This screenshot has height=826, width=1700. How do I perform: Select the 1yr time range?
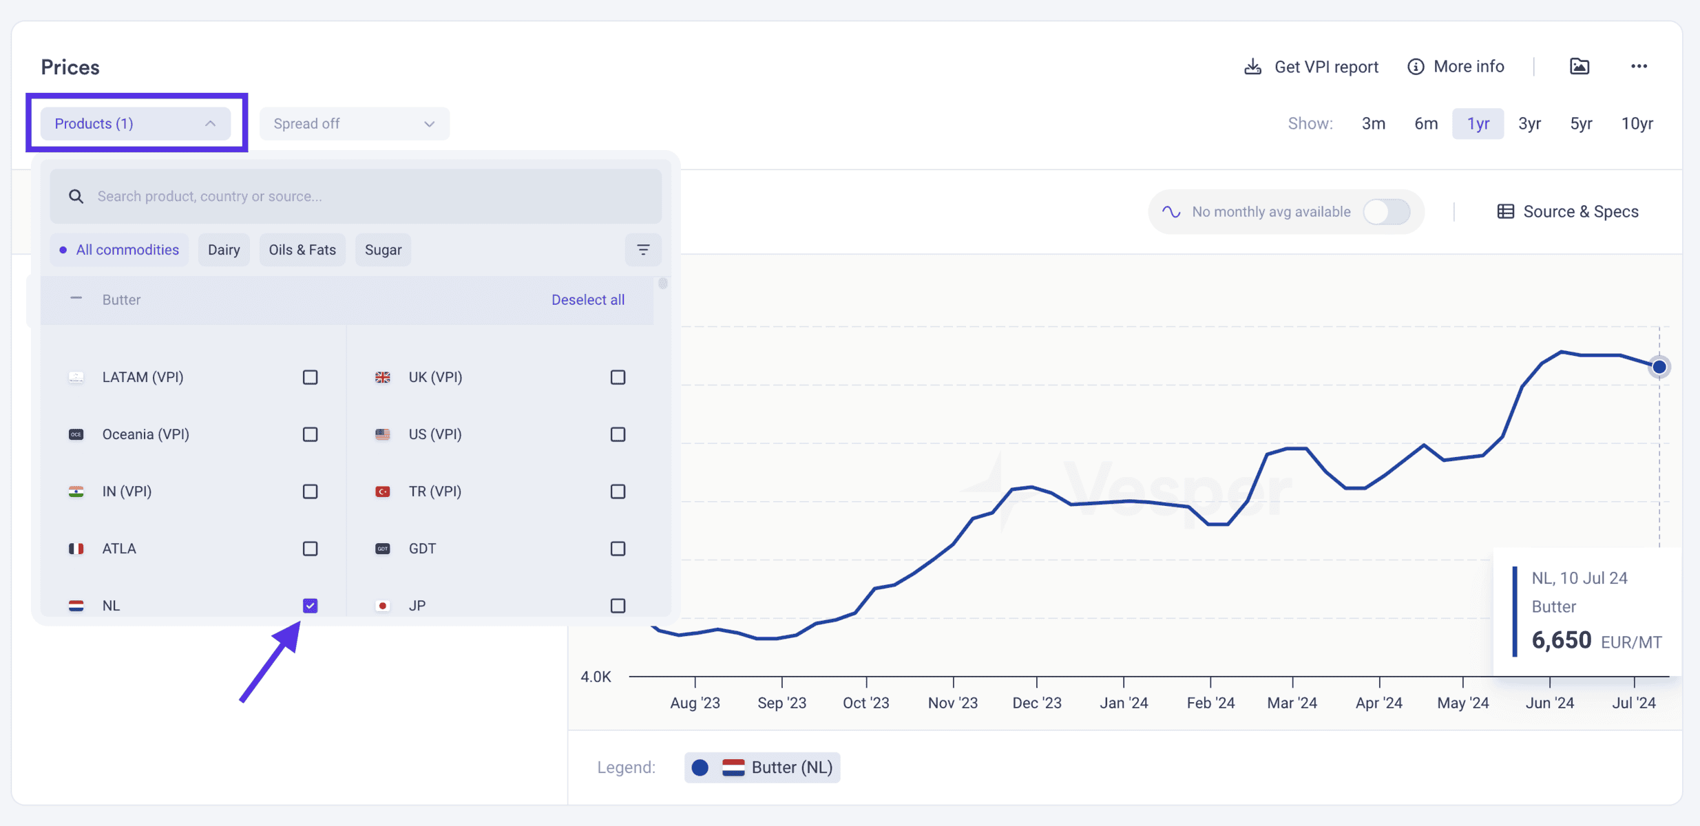click(x=1478, y=124)
